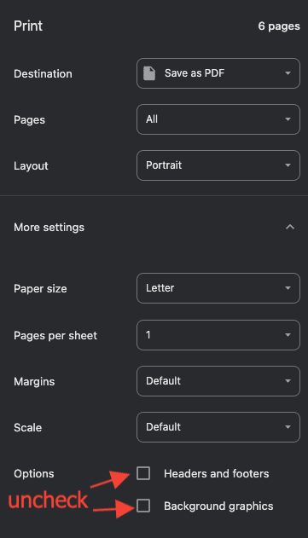The height and width of the screenshot is (538, 308).
Task: Open the Paper size dropdown set to Letter
Action: tap(218, 288)
